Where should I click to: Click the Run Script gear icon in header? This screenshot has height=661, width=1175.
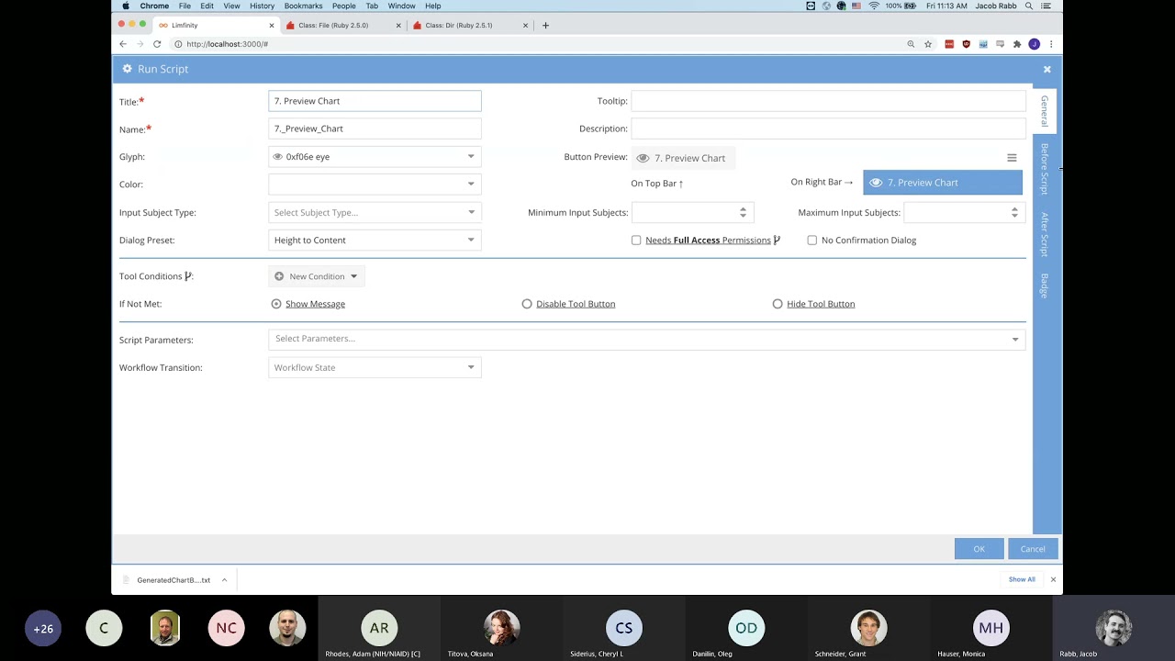click(127, 69)
